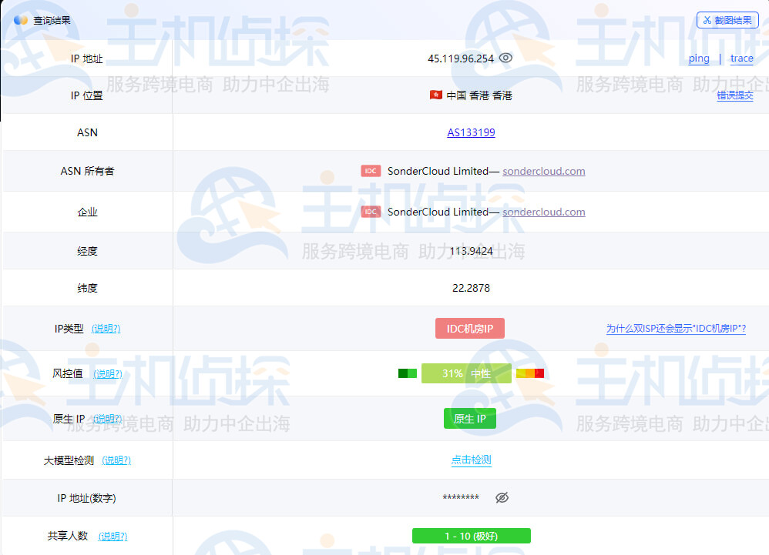This screenshot has height=555, width=769.
Task: Click 说明 help next to IP类型
Action: (106, 329)
